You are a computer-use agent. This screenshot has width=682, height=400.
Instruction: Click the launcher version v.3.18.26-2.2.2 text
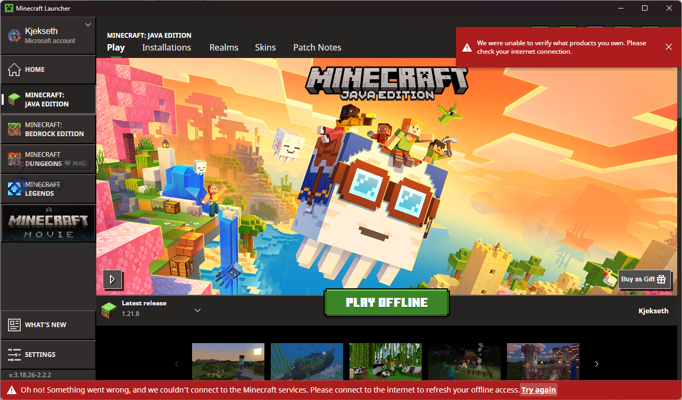coord(30,375)
